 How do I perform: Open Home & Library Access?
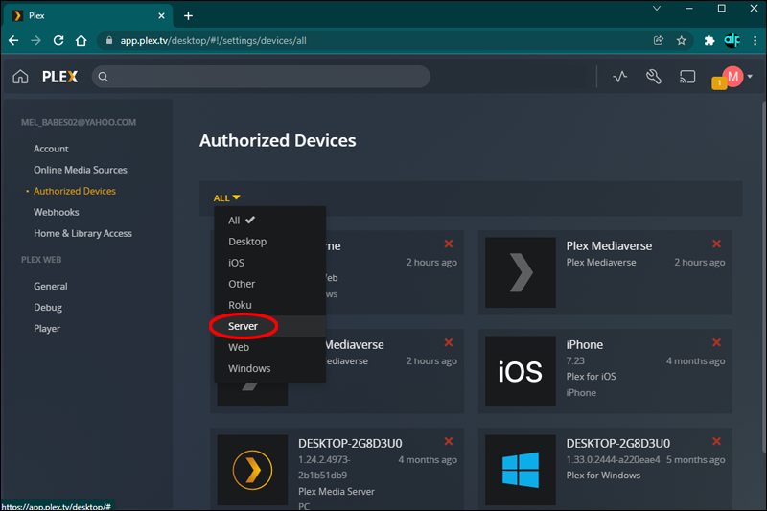(82, 233)
